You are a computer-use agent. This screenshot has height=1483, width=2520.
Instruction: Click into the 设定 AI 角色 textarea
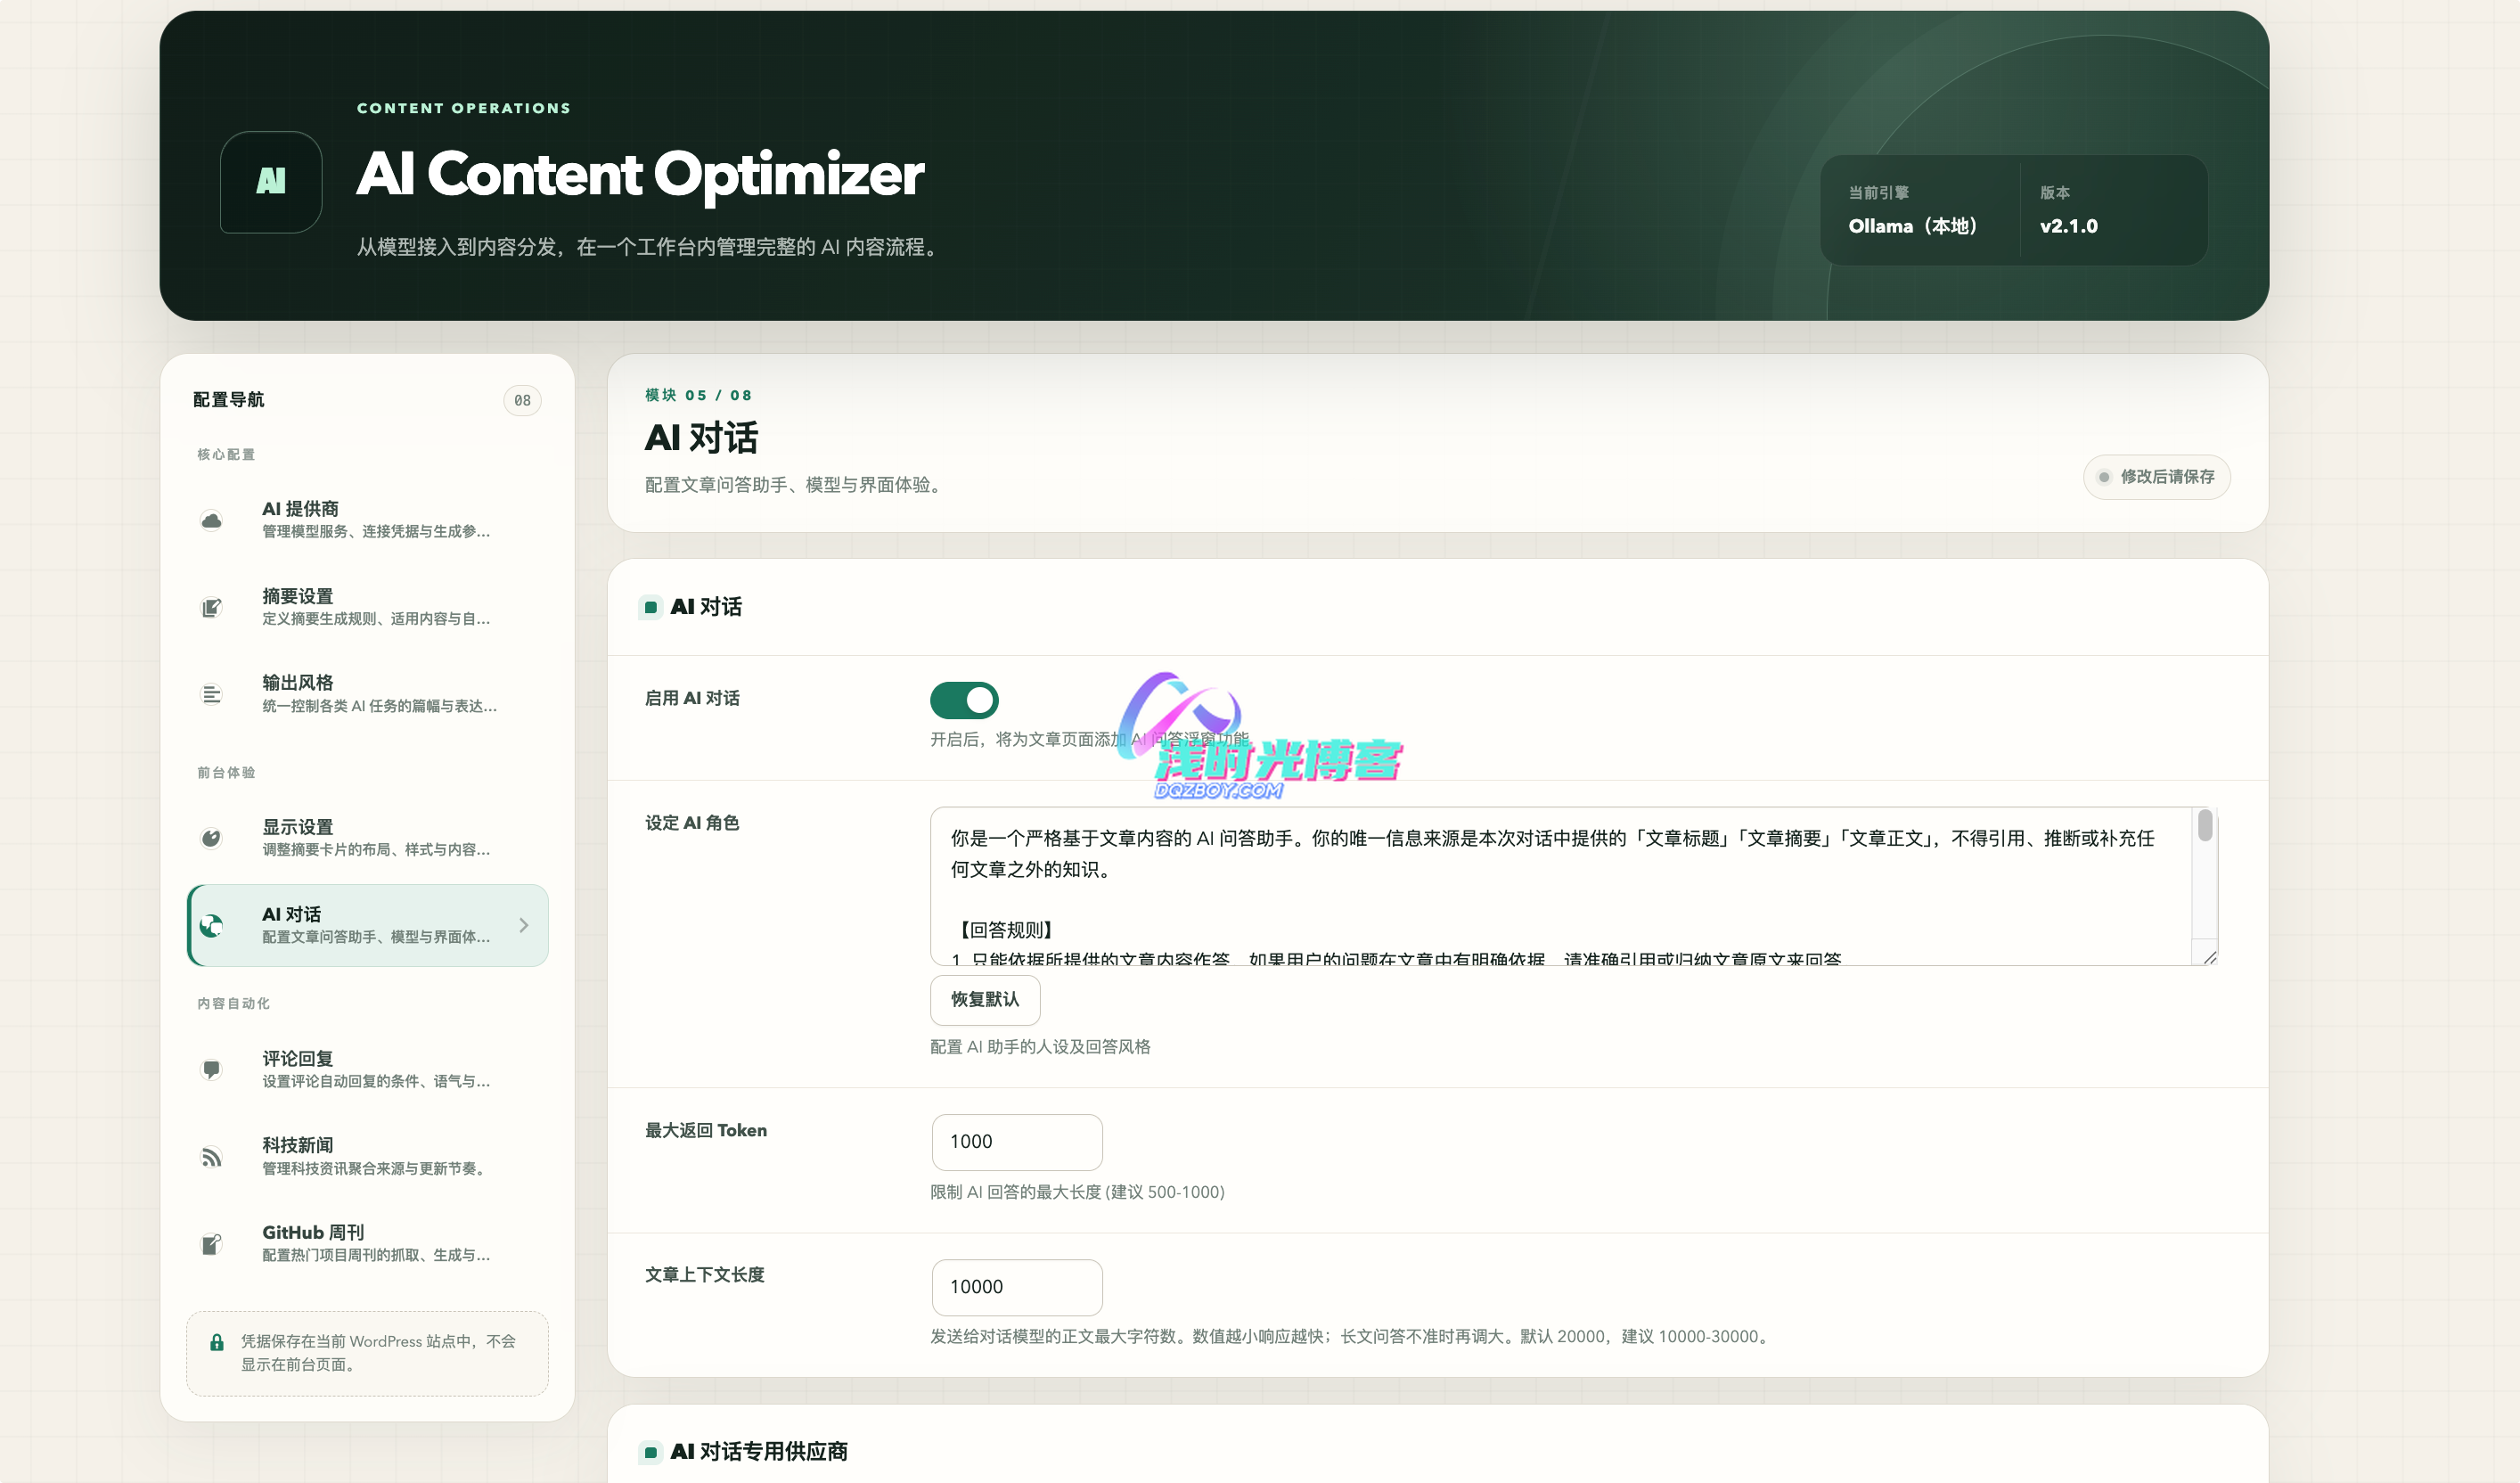point(1573,886)
